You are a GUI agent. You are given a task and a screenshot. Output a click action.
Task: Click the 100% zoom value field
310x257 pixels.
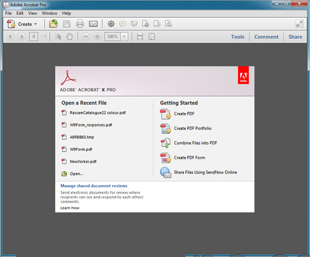(112, 36)
